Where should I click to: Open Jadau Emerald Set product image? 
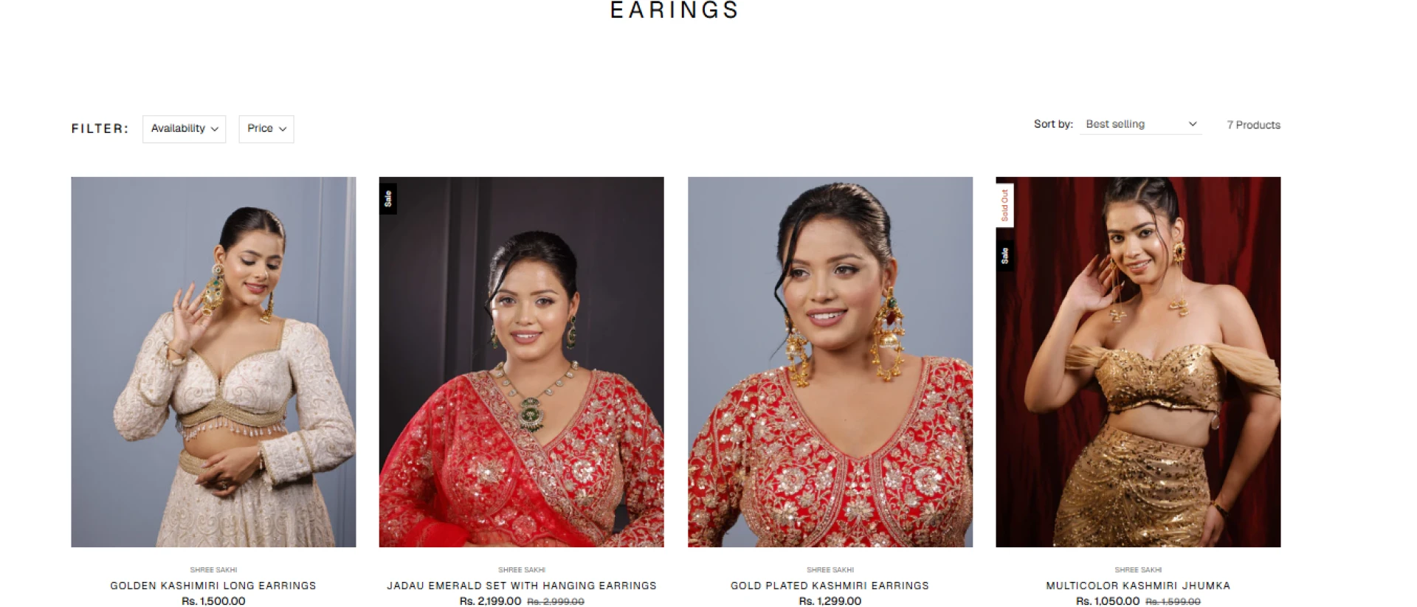pos(521,361)
